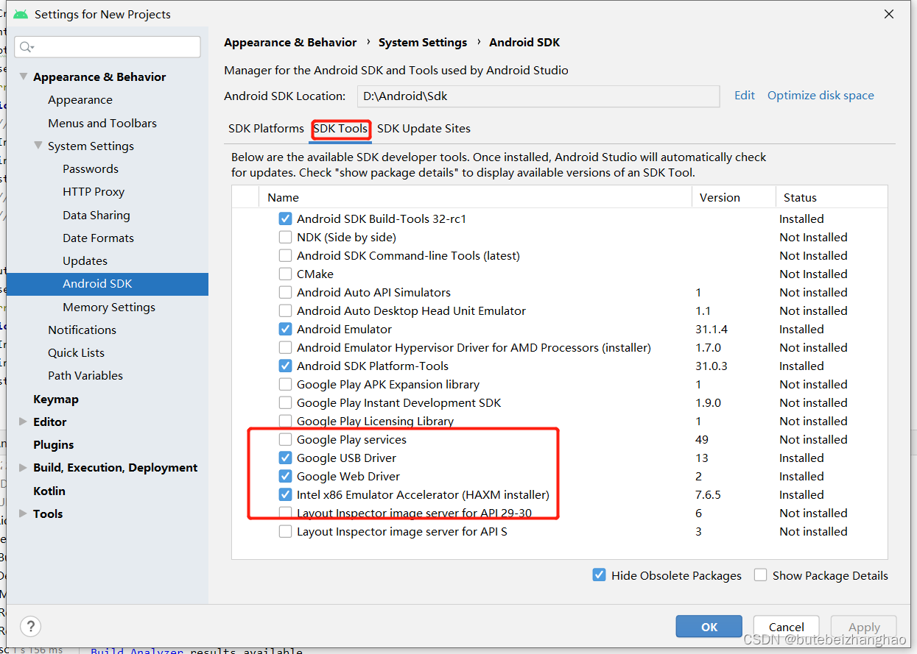Open Notifications settings
The width and height of the screenshot is (917, 654).
click(82, 330)
